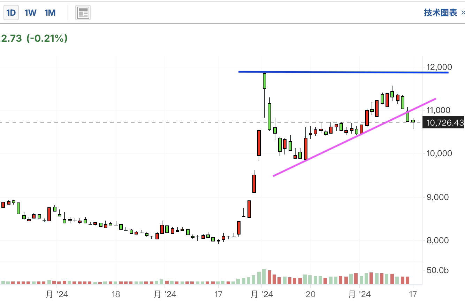Click the 12,000 price axis label

pos(439,67)
